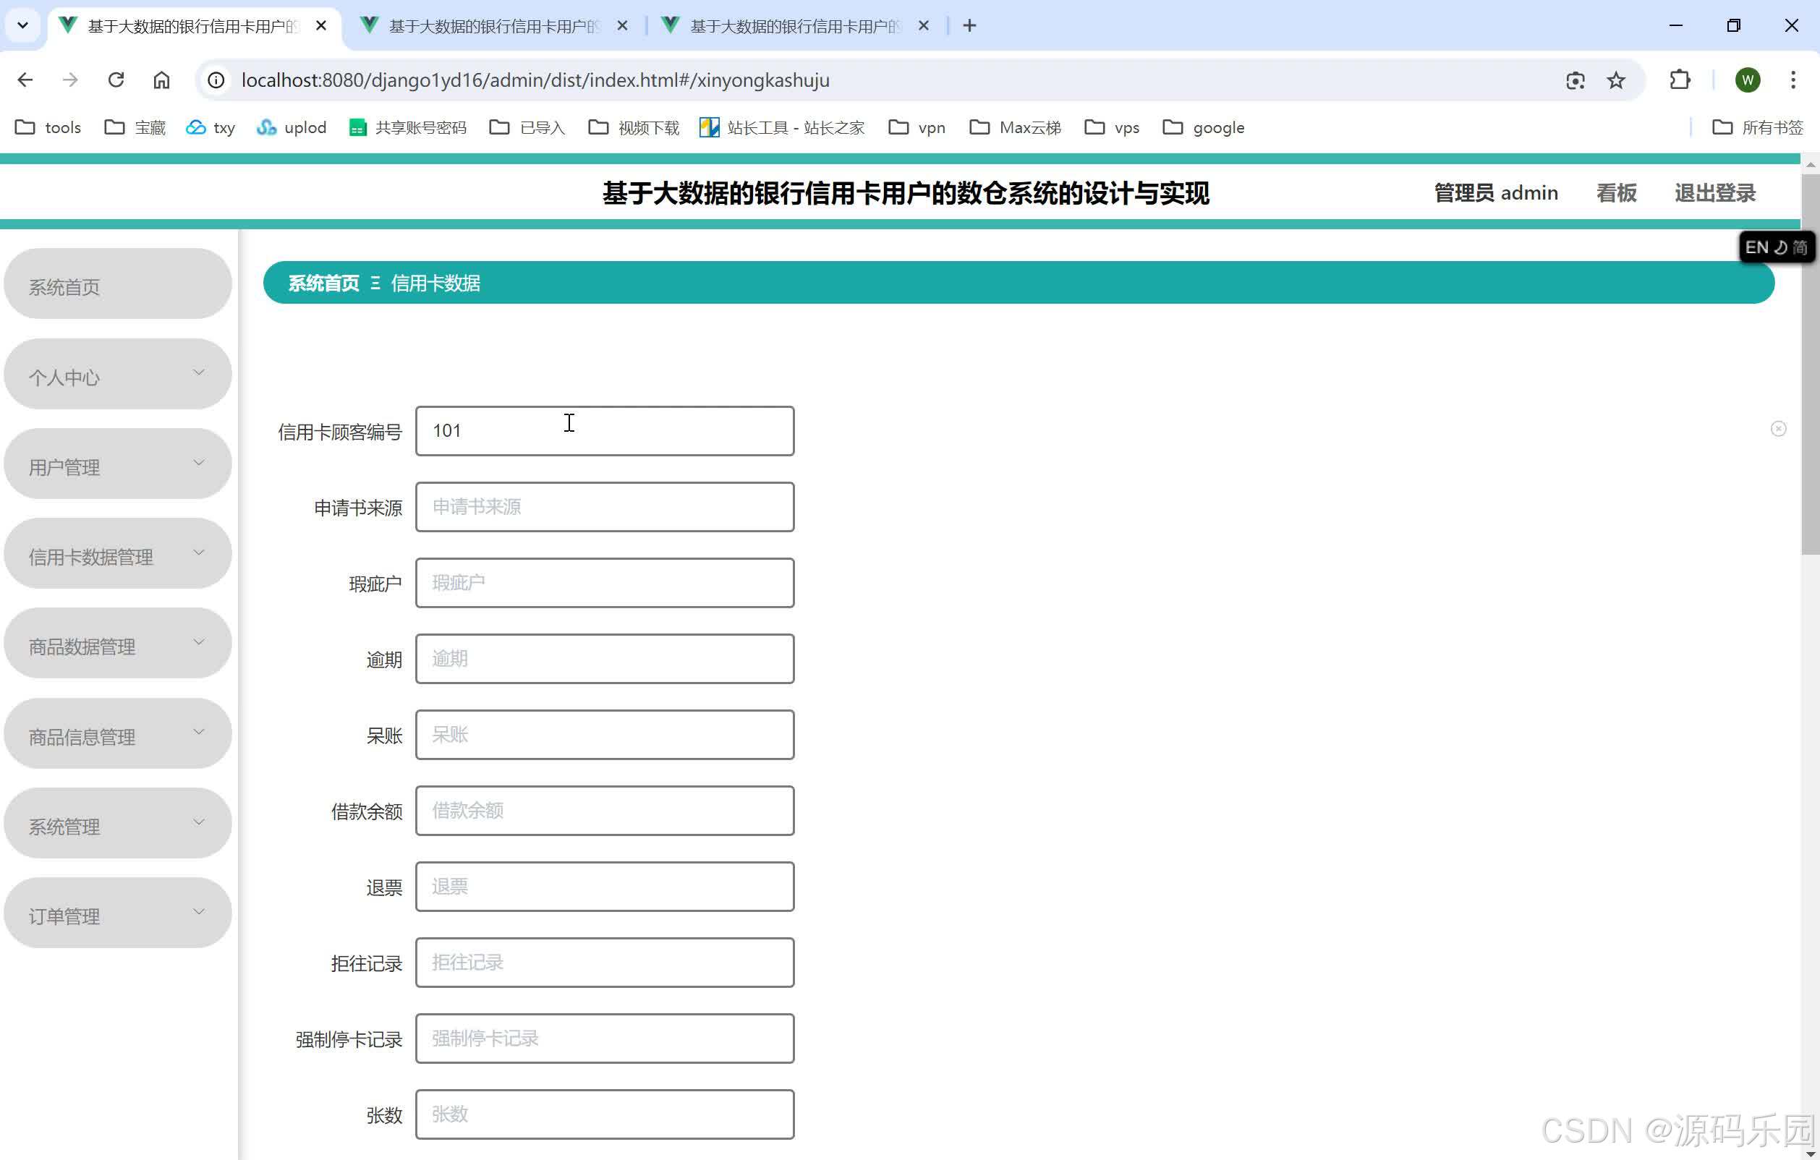This screenshot has height=1160, width=1820.
Task: Click the page vertical scrollbar thumb
Action: pos(1809,363)
